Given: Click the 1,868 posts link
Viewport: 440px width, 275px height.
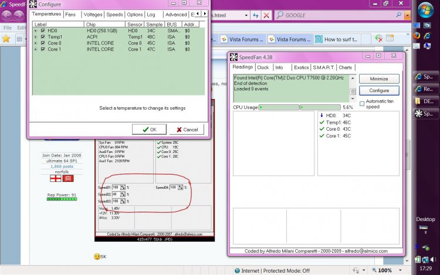Looking at the screenshot, I should [x=62, y=167].
